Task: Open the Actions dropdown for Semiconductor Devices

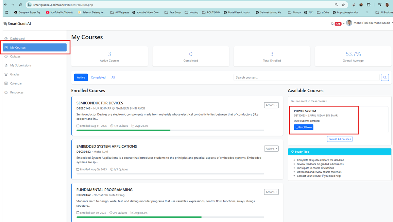Action: (271, 105)
